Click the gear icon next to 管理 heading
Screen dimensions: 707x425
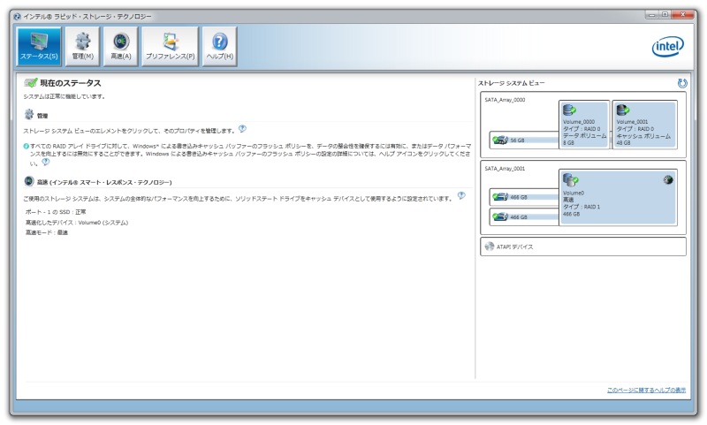pos(29,114)
